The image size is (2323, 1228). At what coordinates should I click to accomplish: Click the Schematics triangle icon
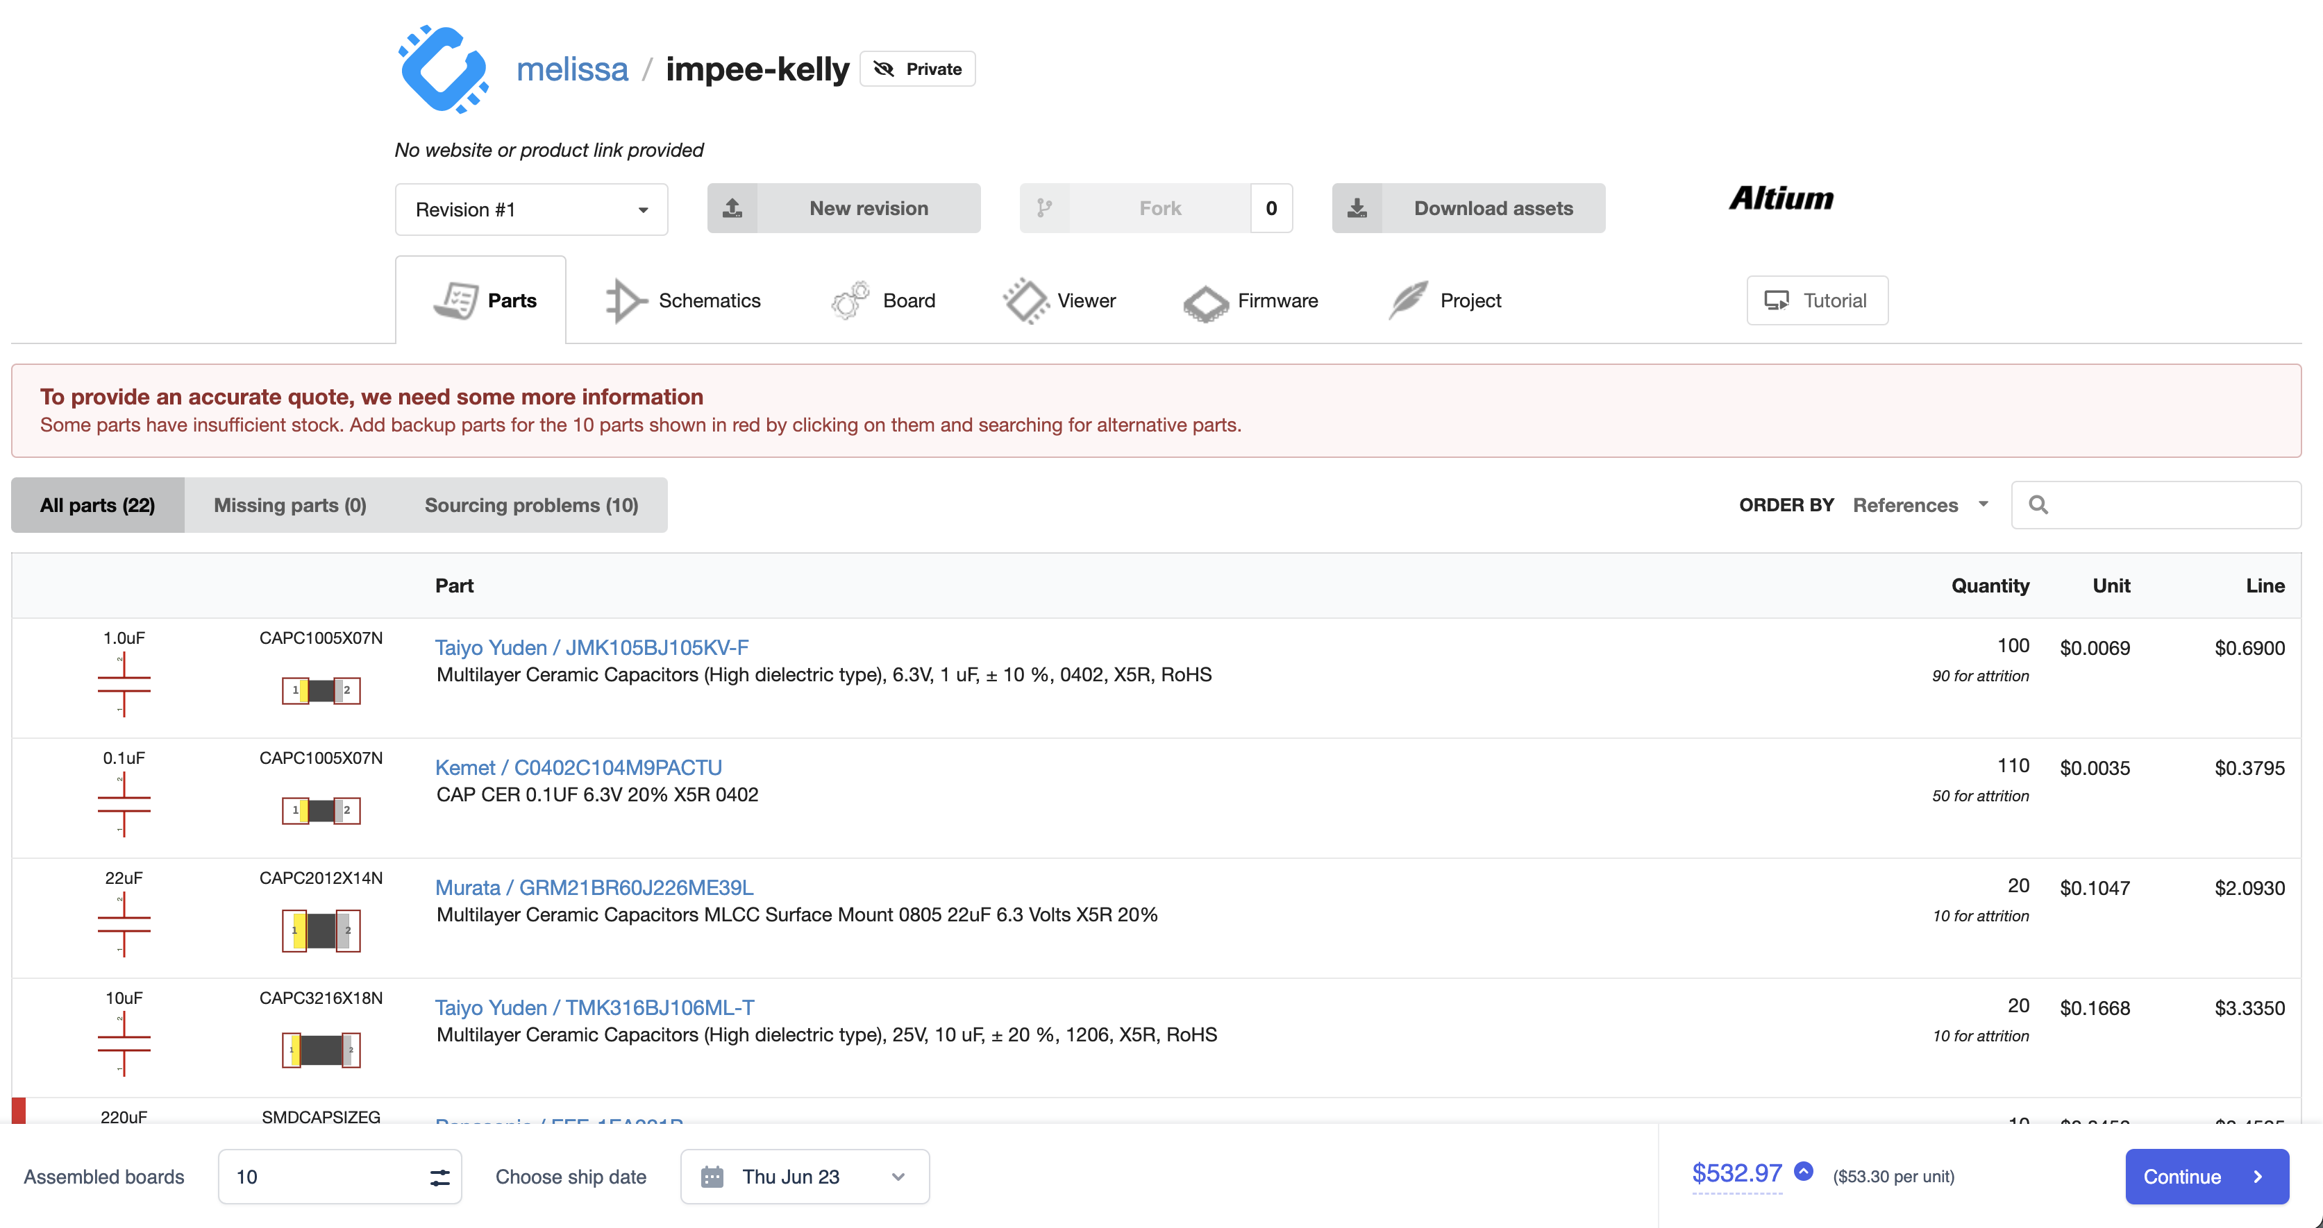click(626, 300)
